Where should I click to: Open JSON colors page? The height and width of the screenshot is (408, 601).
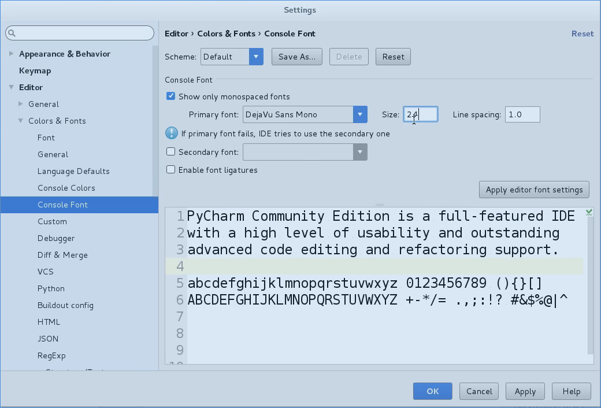(x=48, y=339)
